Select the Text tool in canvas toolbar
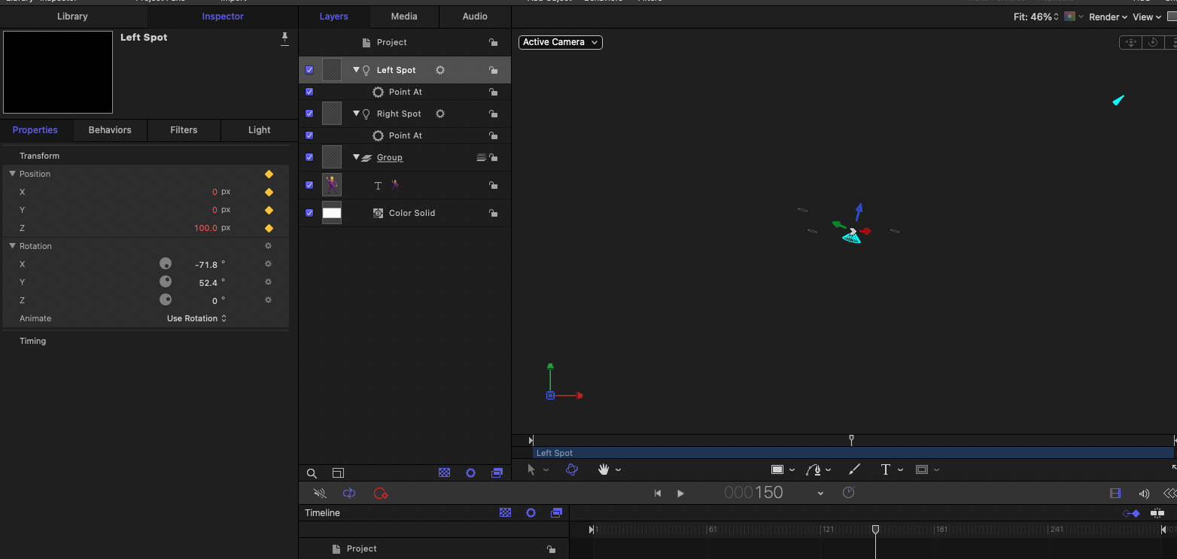 [x=886, y=469]
